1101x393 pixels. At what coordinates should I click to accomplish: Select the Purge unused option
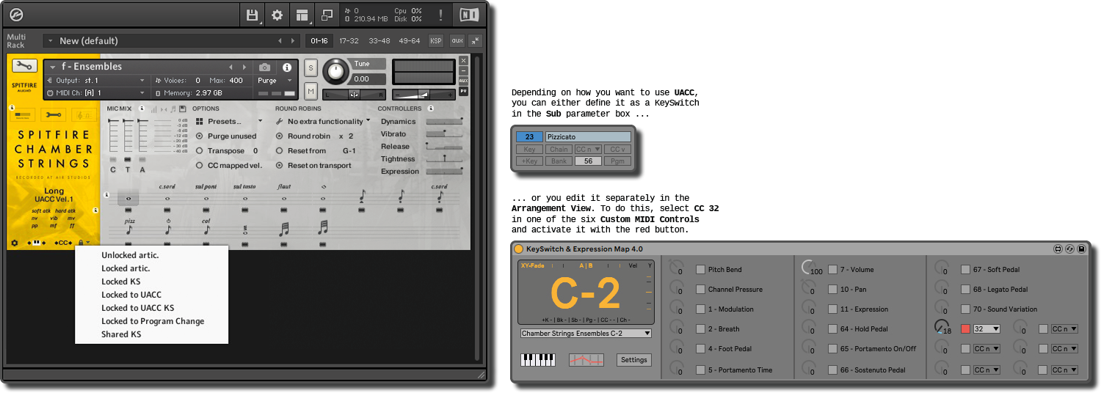point(200,136)
